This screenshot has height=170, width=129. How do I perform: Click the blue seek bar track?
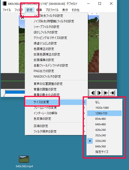point(15,92)
